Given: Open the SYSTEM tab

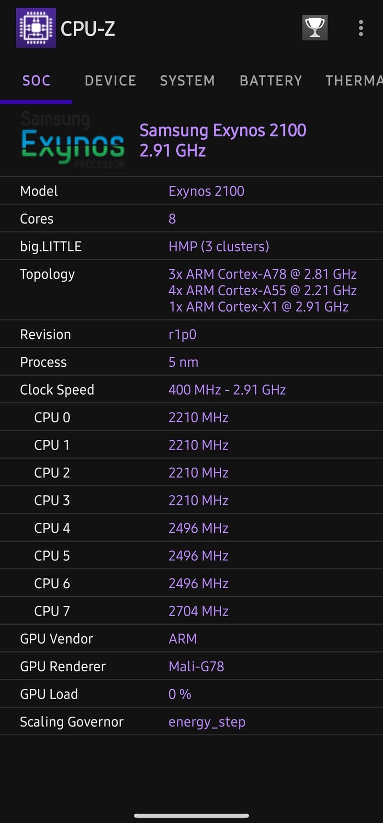Looking at the screenshot, I should [x=187, y=80].
